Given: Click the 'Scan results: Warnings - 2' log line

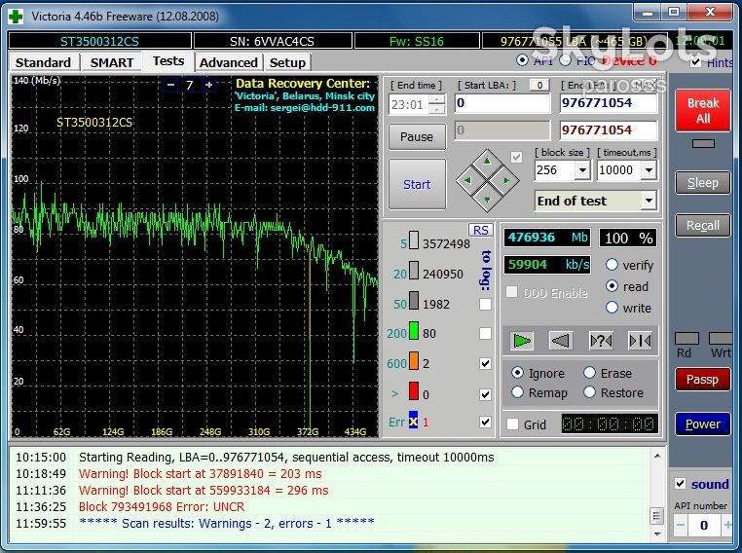Looking at the screenshot, I should [x=227, y=523].
